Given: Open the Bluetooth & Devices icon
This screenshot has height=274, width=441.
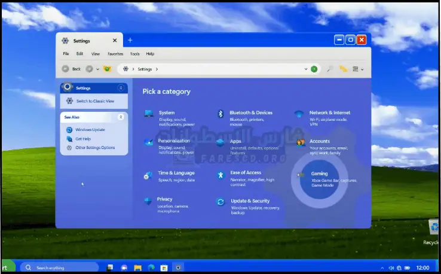Looking at the screenshot, I should pyautogui.click(x=220, y=114).
